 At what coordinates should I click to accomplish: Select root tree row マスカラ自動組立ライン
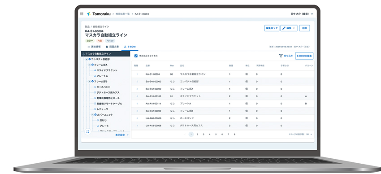(x=105, y=54)
